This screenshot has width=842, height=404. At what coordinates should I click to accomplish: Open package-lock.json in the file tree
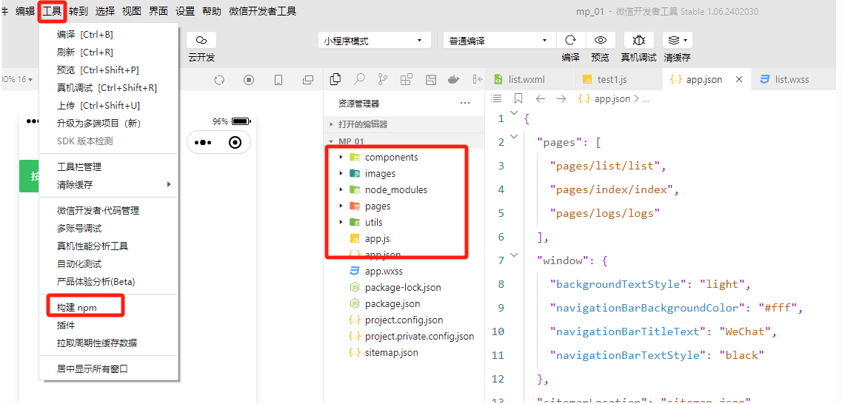404,287
